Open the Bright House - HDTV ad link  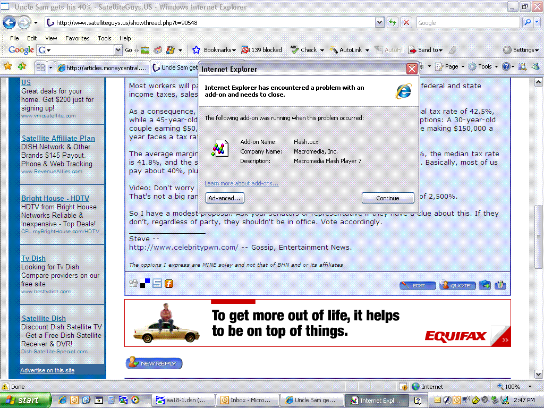point(55,198)
